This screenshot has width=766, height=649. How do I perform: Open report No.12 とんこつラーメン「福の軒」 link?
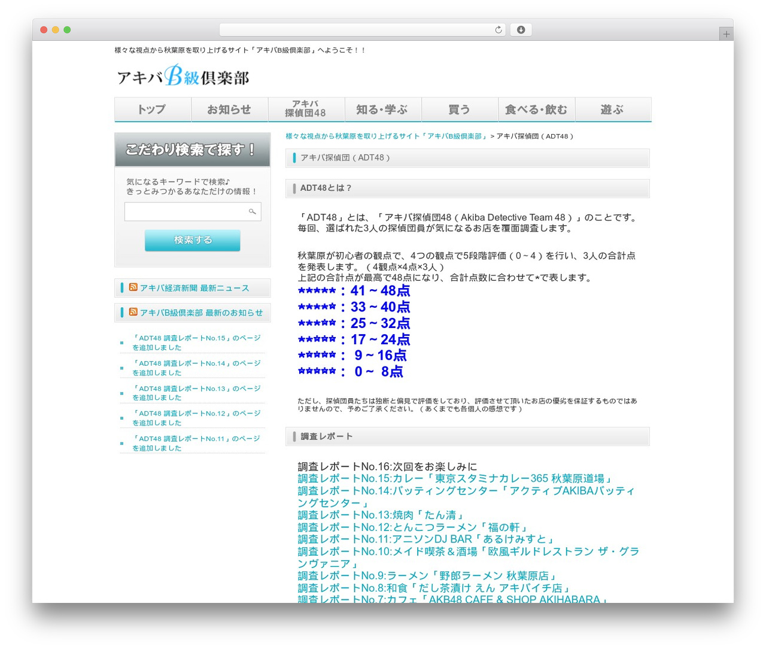(414, 527)
